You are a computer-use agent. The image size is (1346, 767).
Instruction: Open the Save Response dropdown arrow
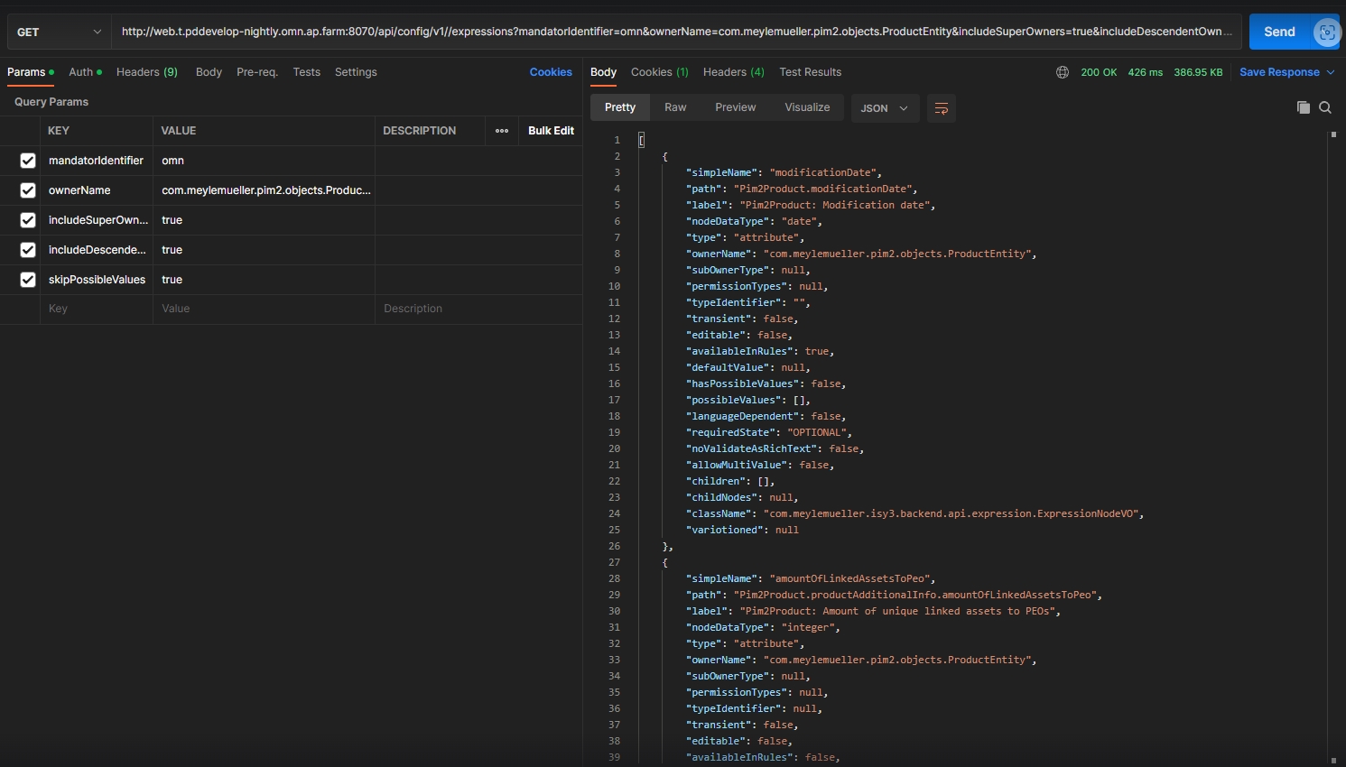point(1331,72)
